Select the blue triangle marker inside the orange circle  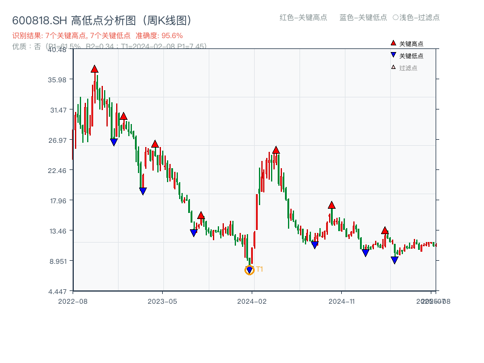249,269
